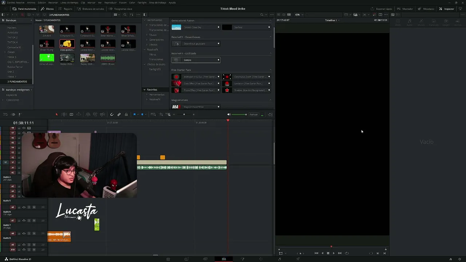Toggle favorite star on Desenfoque gaussiano

218,44
